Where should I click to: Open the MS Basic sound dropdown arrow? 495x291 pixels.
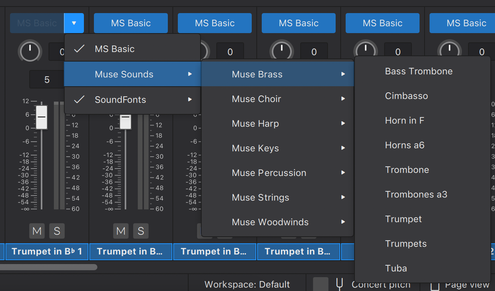pyautogui.click(x=74, y=23)
